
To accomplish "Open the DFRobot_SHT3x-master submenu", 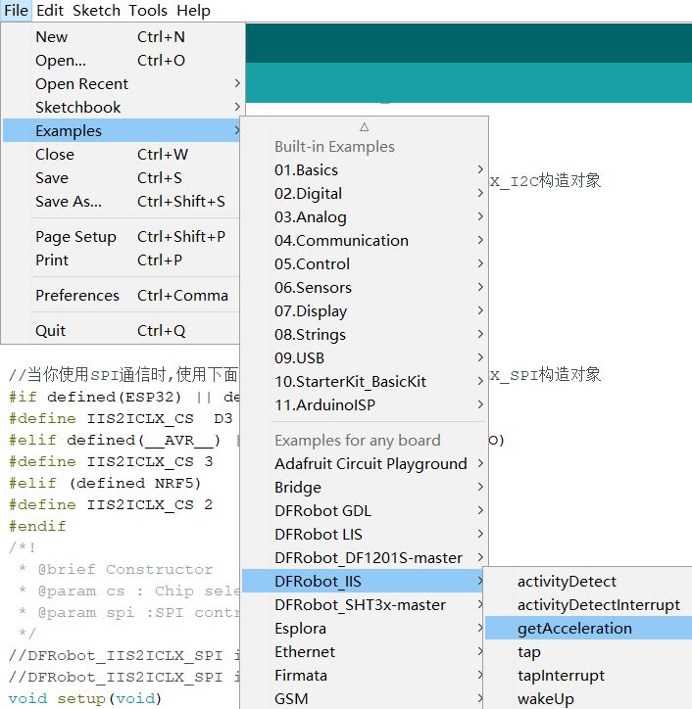I will point(363,605).
